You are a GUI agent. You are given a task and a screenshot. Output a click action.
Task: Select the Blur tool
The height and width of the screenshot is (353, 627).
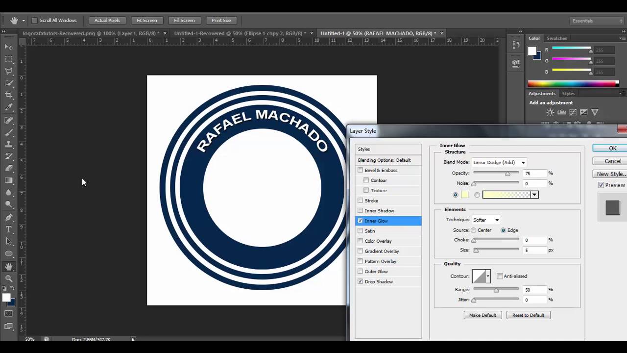tap(9, 193)
